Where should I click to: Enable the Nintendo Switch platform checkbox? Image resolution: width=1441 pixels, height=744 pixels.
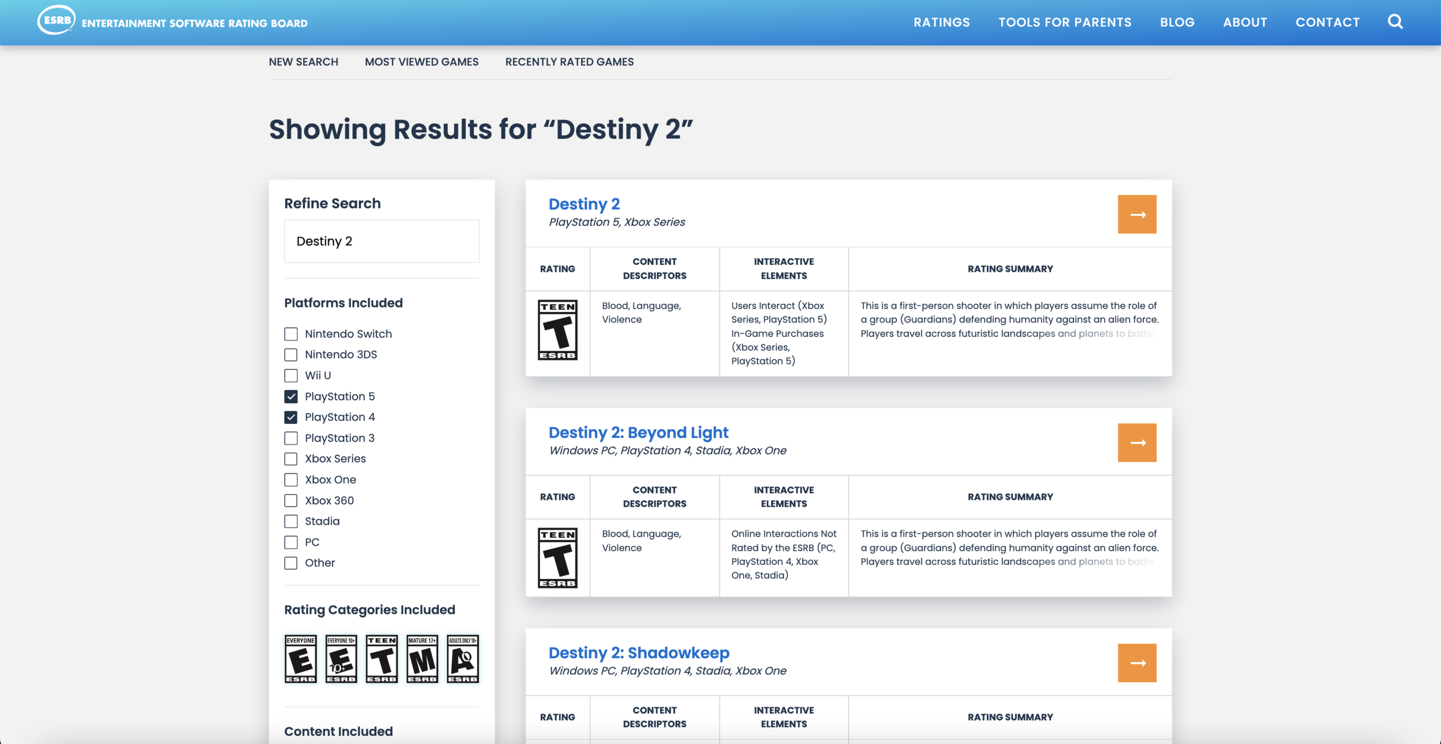[291, 334]
